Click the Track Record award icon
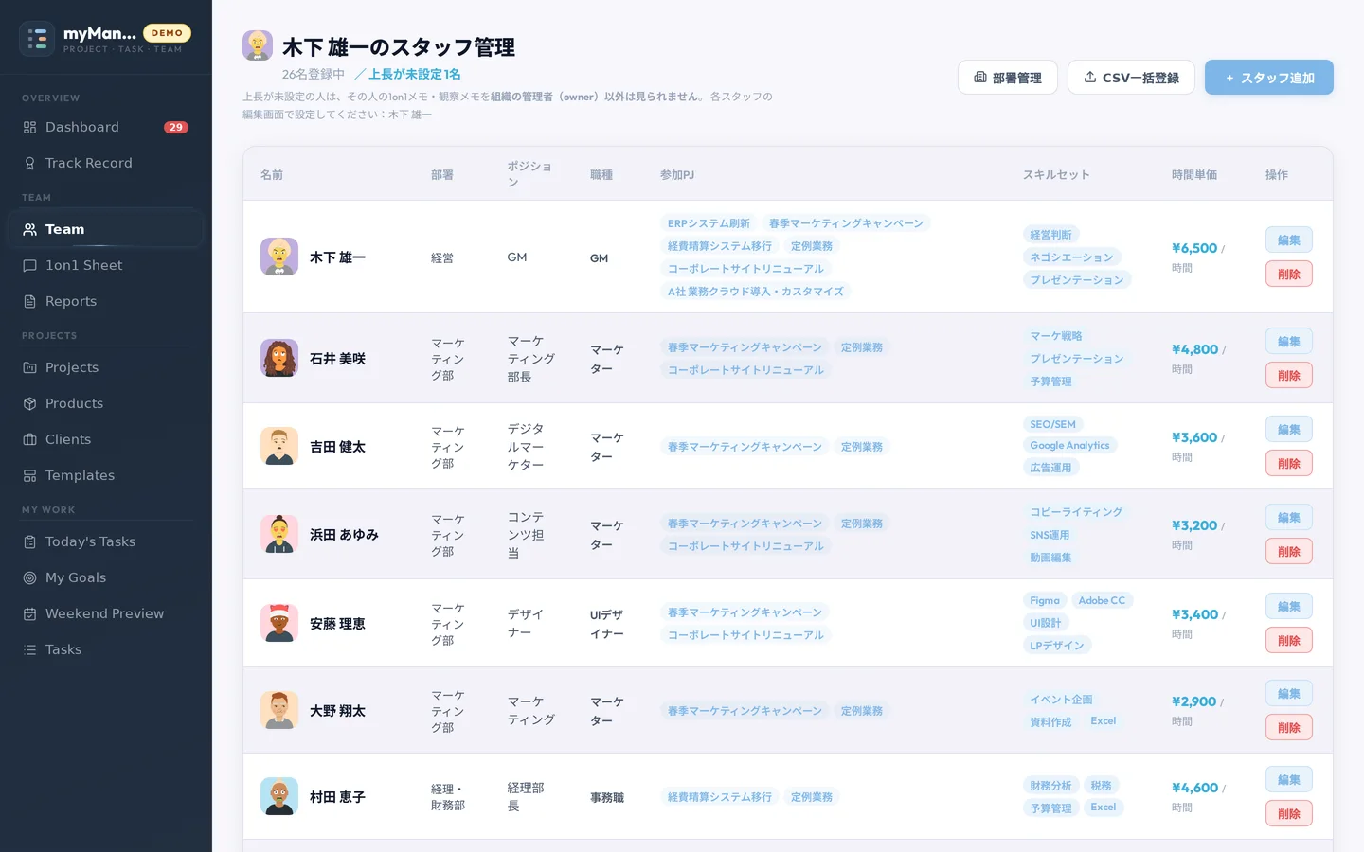Image resolution: width=1364 pixels, height=852 pixels. pyautogui.click(x=29, y=164)
